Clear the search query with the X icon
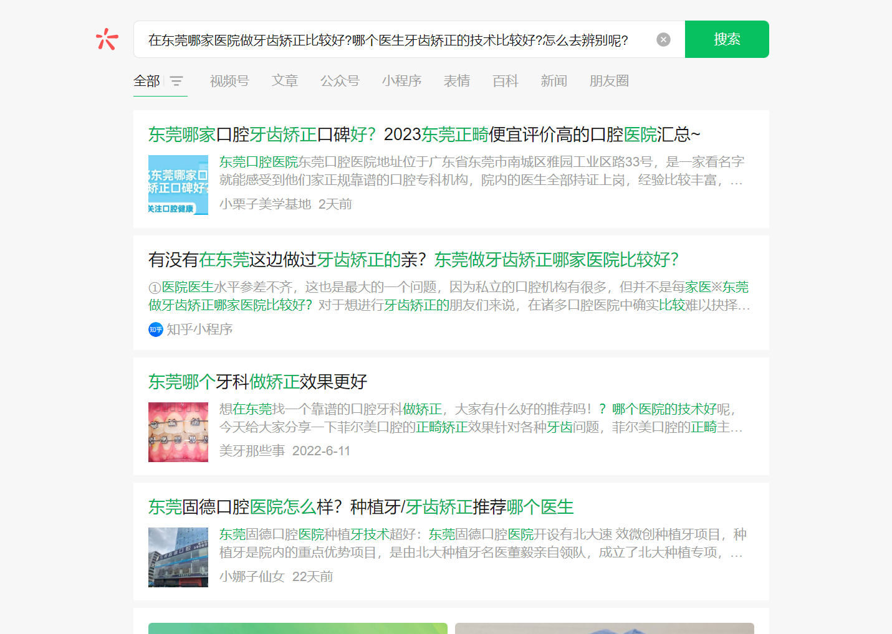The image size is (892, 634). tap(663, 40)
